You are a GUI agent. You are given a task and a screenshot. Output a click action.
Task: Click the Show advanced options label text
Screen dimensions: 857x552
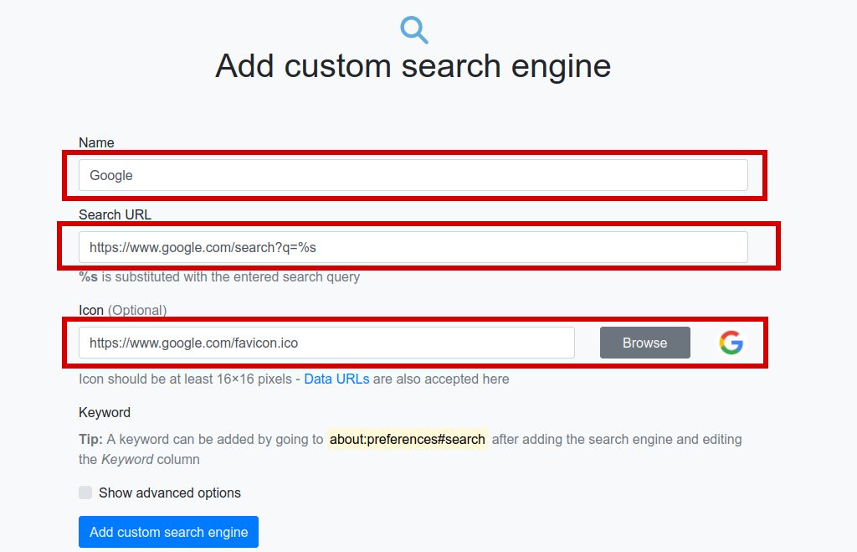point(169,493)
